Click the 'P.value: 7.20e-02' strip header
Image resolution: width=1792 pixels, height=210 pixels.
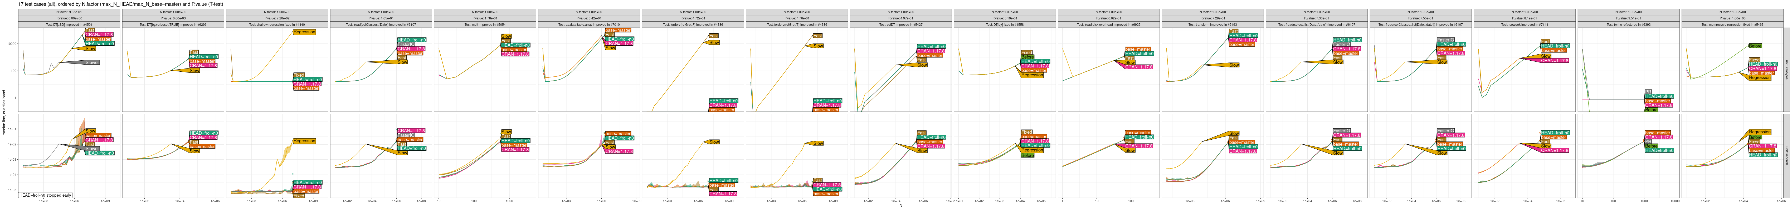(277, 18)
